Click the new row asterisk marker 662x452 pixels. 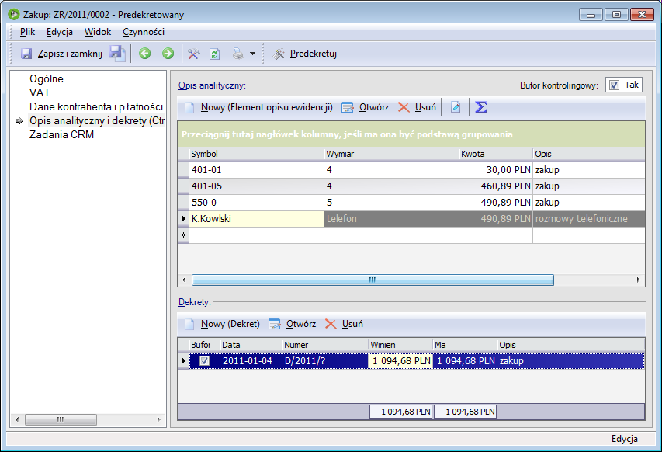[184, 235]
